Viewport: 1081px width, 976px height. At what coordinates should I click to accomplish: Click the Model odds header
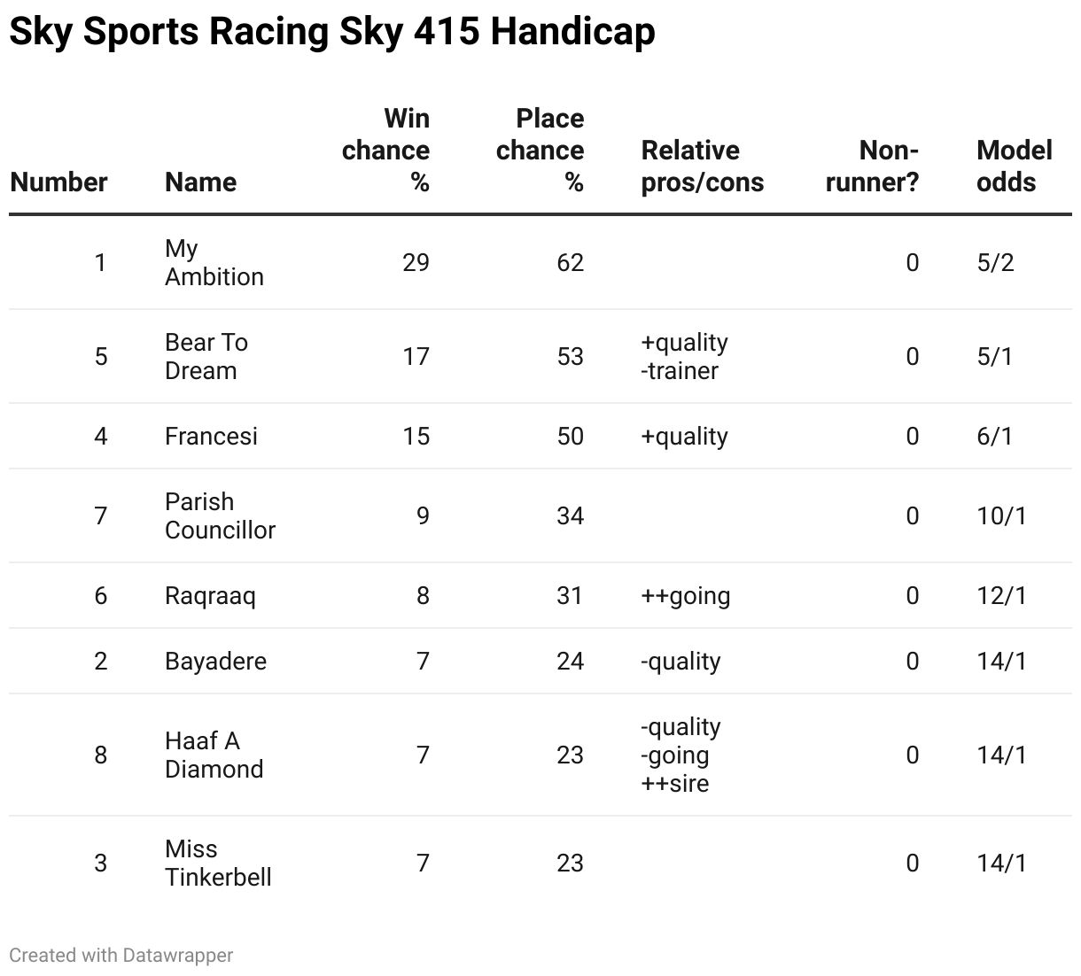[1014, 166]
